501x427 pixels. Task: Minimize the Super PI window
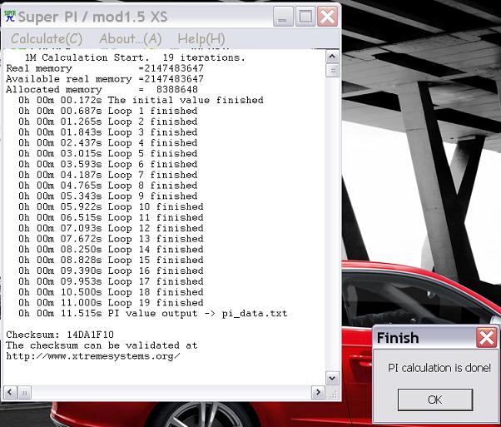point(283,17)
